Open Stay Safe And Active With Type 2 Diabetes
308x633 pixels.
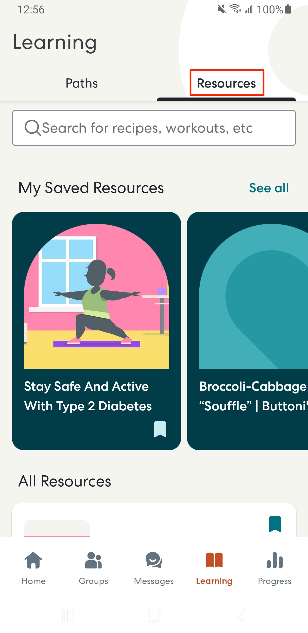pyautogui.click(x=96, y=331)
